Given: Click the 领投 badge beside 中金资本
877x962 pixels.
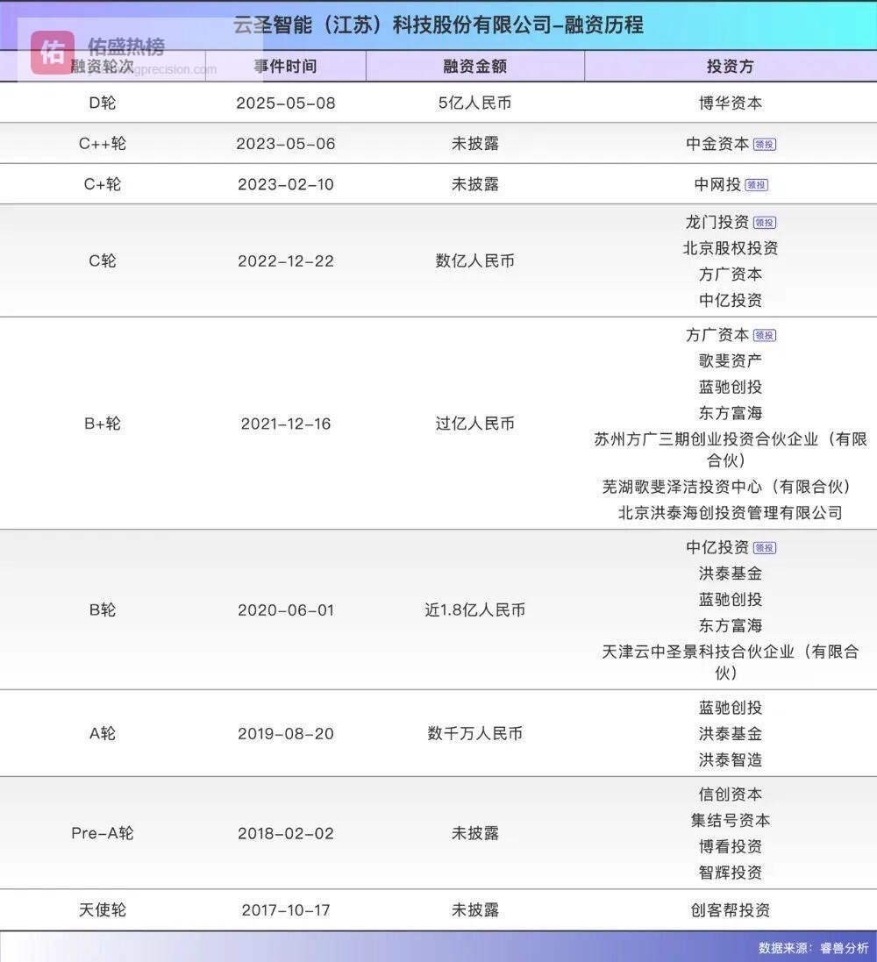Looking at the screenshot, I should (x=765, y=145).
